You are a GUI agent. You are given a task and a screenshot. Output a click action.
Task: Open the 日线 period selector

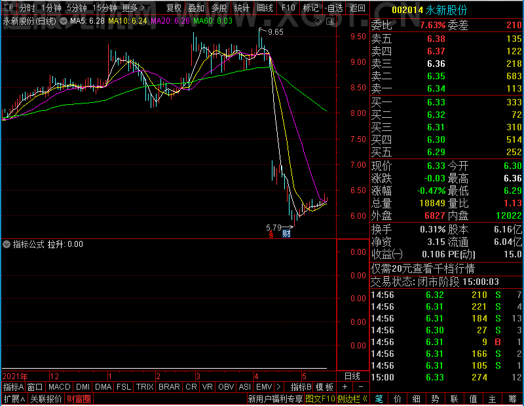[352, 377]
